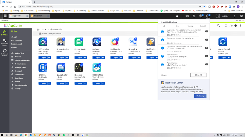The height and width of the screenshot is (137, 245).
Task: Switch to the Notice(5) tab
Action: click(203, 26)
